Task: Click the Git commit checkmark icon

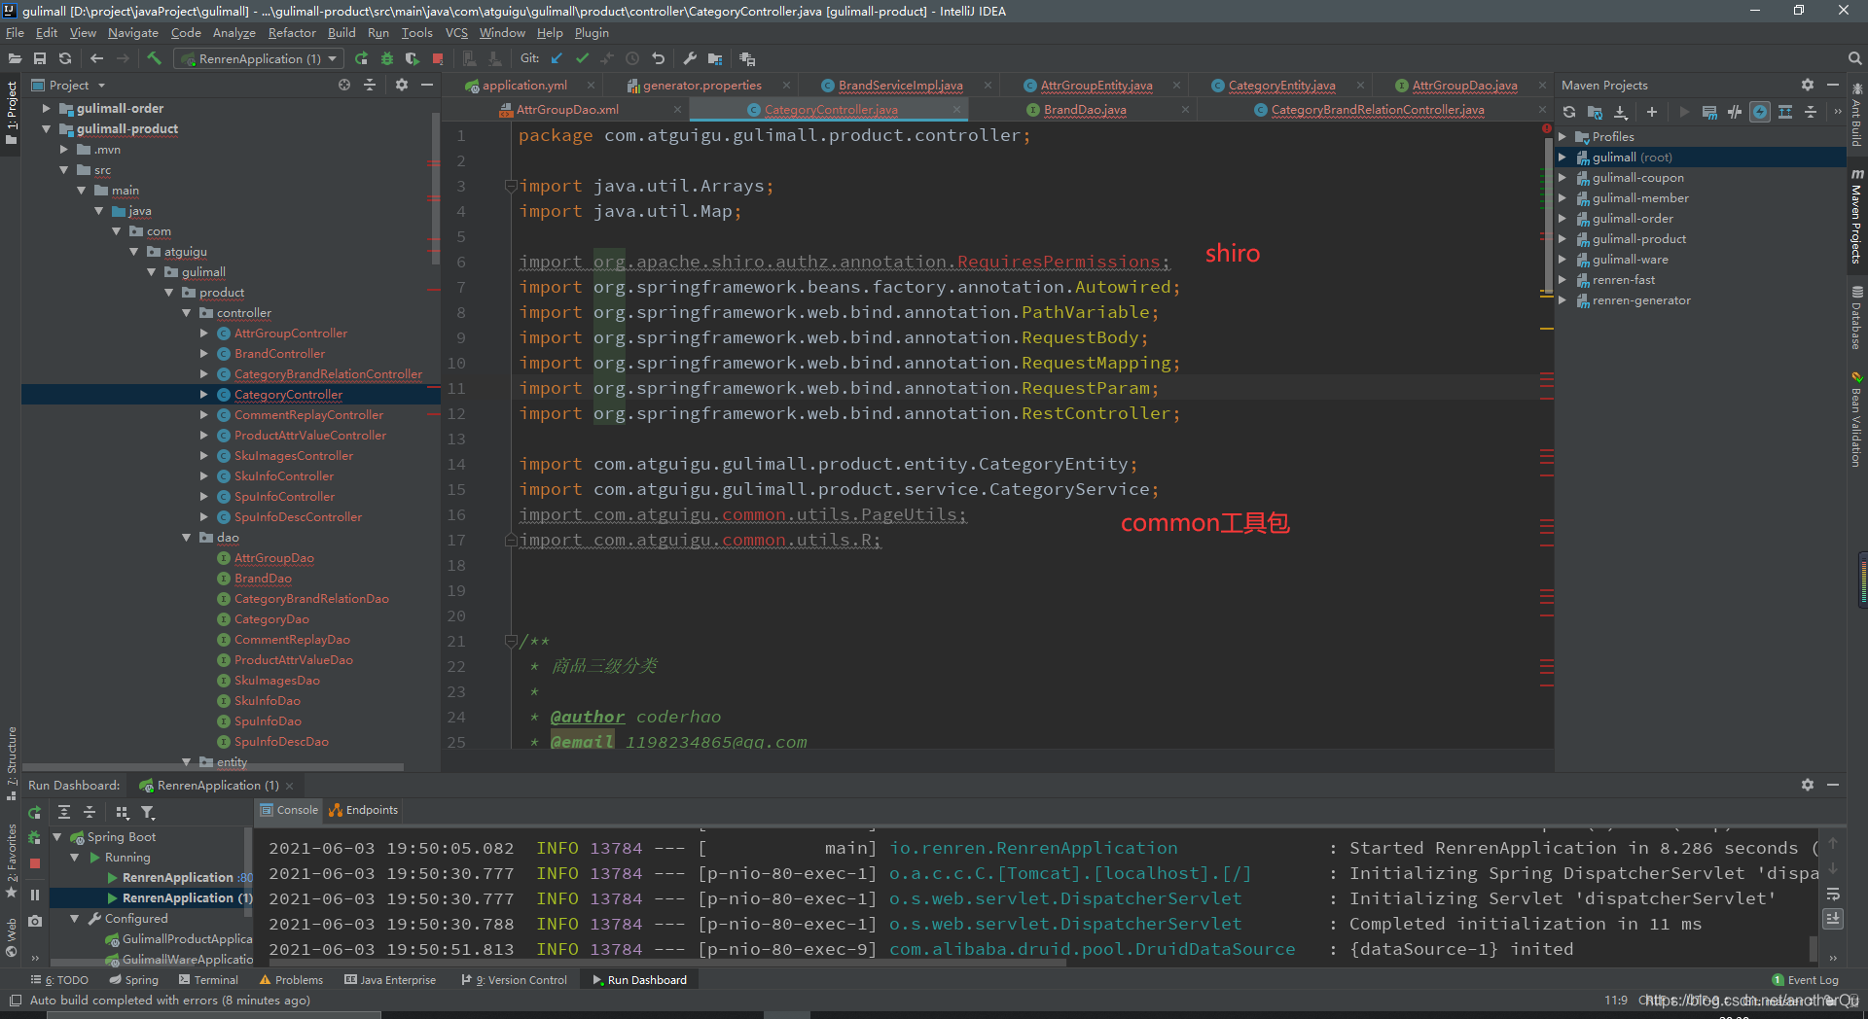Action: pos(582,58)
